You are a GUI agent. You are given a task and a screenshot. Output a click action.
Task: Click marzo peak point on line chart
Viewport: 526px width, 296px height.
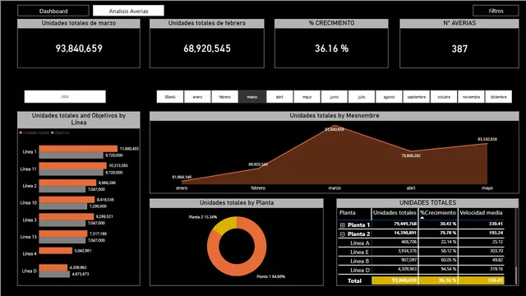coord(335,126)
